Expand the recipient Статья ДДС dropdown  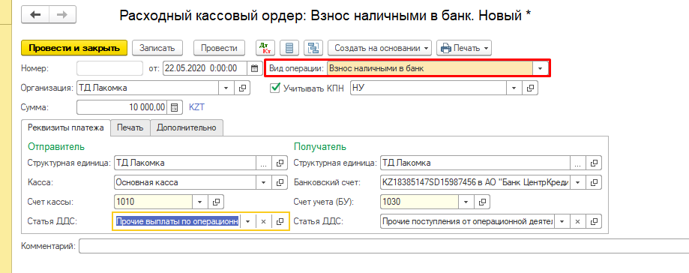(x=562, y=221)
